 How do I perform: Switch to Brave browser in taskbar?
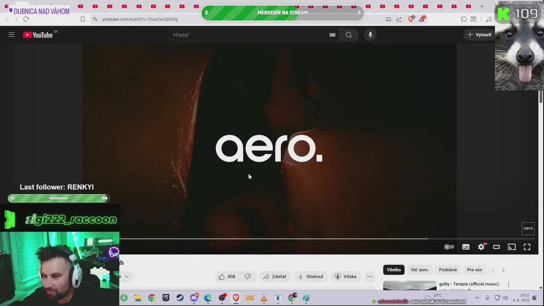pyautogui.click(x=236, y=298)
